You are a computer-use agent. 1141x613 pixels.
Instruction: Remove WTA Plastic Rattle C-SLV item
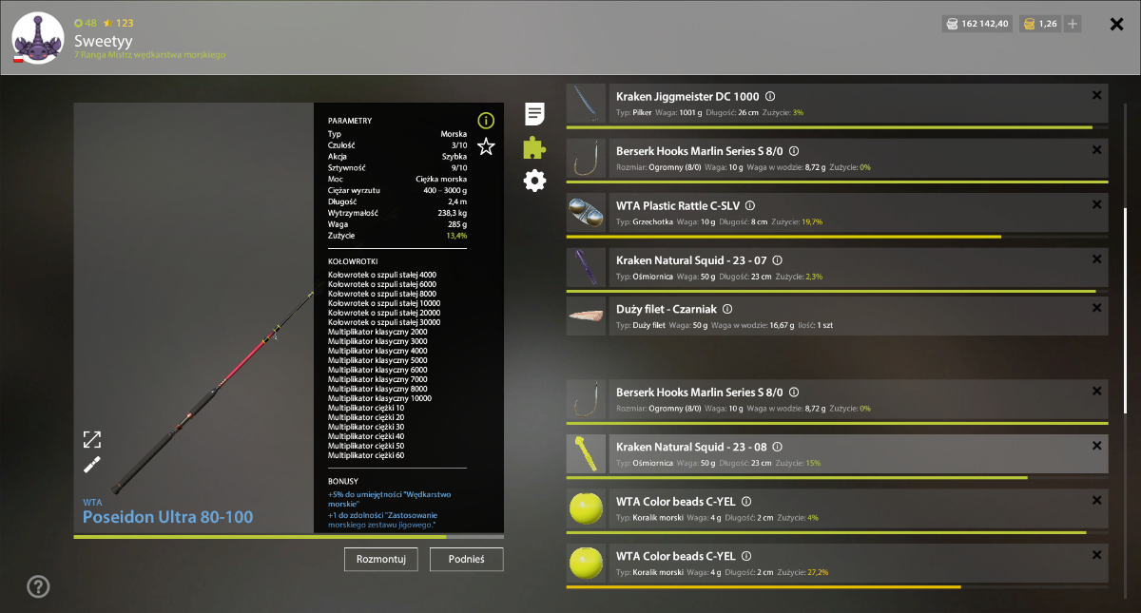pyautogui.click(x=1096, y=204)
